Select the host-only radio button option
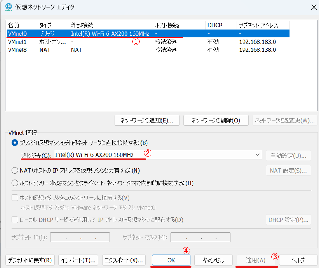The height and width of the screenshot is (268, 319). tap(15, 183)
